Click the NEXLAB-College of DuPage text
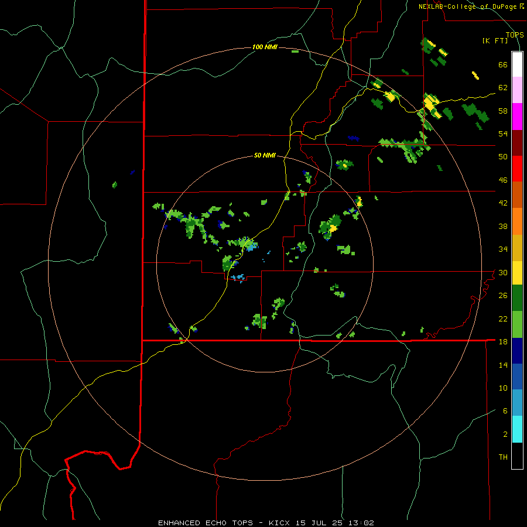This screenshot has width=527, height=527. click(x=468, y=6)
